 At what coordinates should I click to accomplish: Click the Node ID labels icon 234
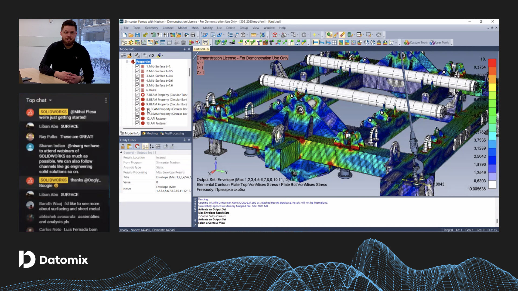coord(232,43)
